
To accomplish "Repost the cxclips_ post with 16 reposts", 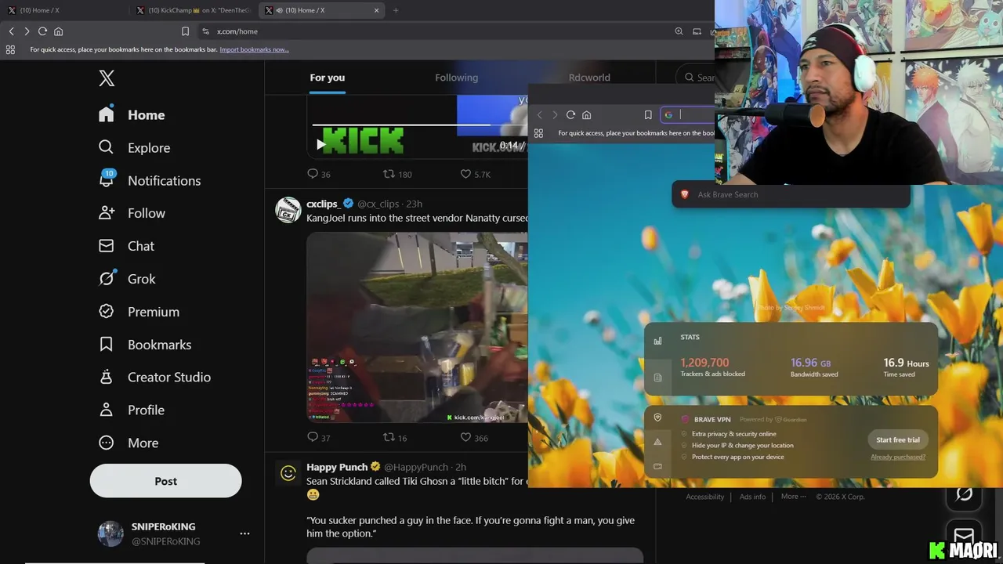I will tap(395, 438).
